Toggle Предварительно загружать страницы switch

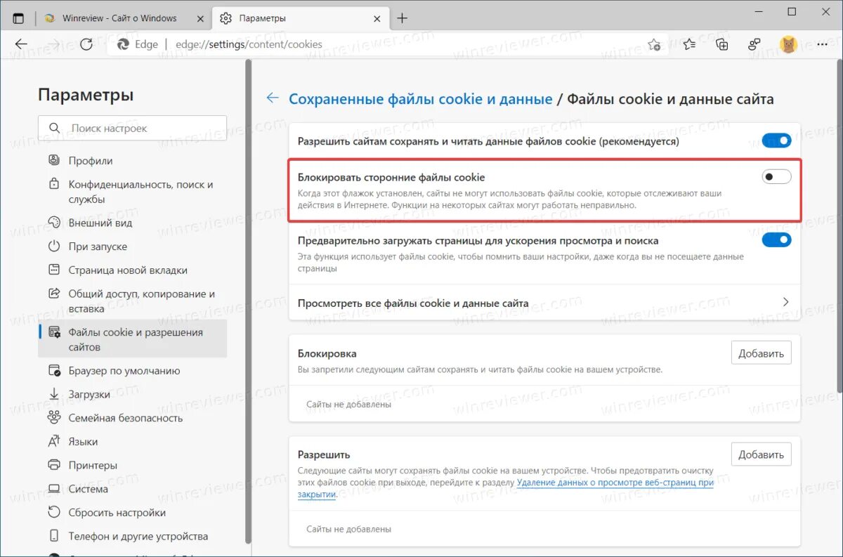pyautogui.click(x=776, y=240)
